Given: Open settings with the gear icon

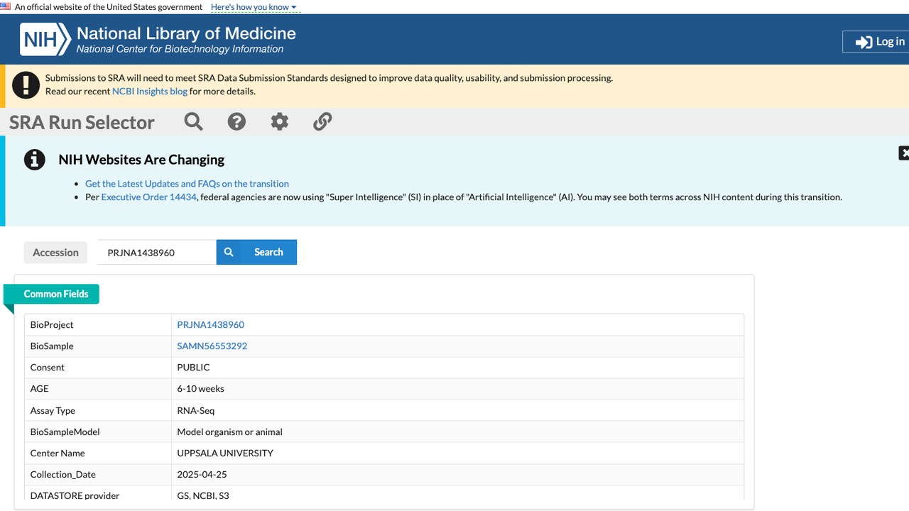Looking at the screenshot, I should tap(280, 121).
